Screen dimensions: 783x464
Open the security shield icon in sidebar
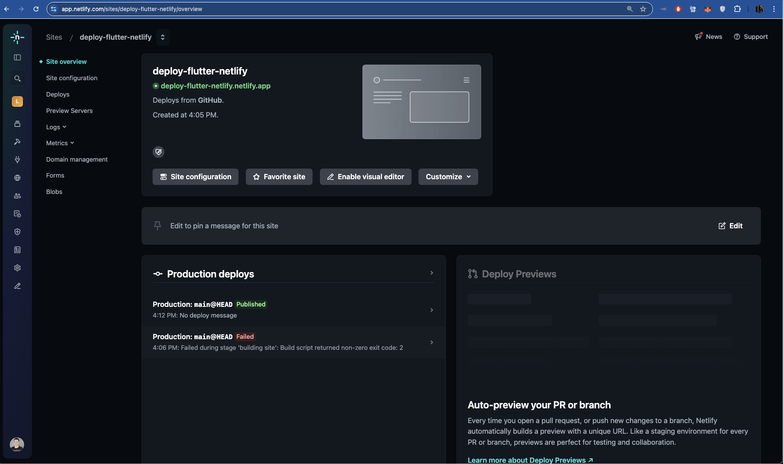pos(17,232)
